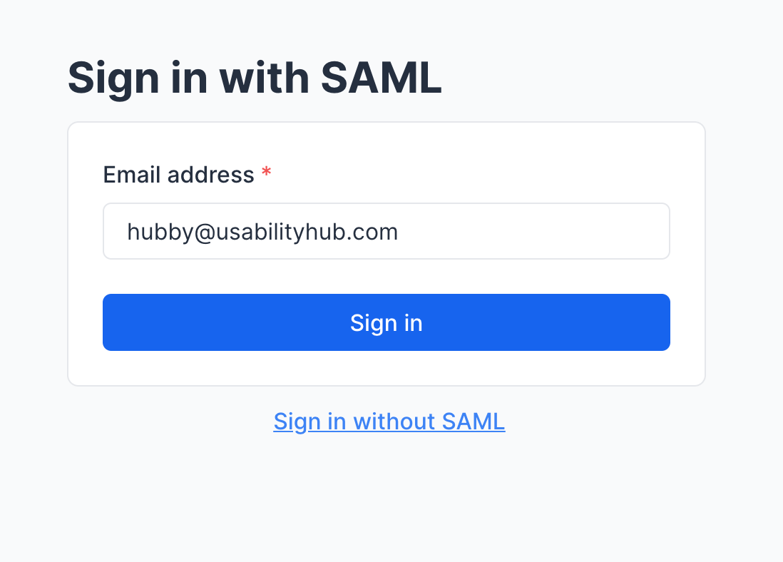783x562 pixels.
Task: Click the label above the email box
Action: point(178,175)
